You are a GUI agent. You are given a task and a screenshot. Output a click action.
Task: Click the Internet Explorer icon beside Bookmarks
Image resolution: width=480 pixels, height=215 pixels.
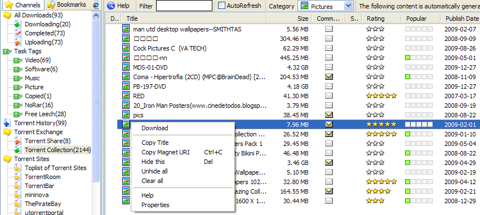[96, 5]
